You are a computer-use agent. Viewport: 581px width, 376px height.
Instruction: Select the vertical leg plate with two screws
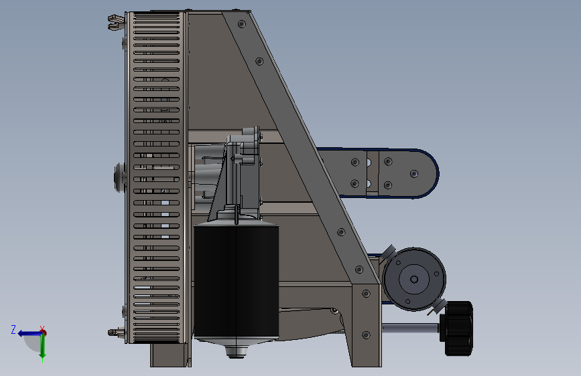tap(367, 325)
